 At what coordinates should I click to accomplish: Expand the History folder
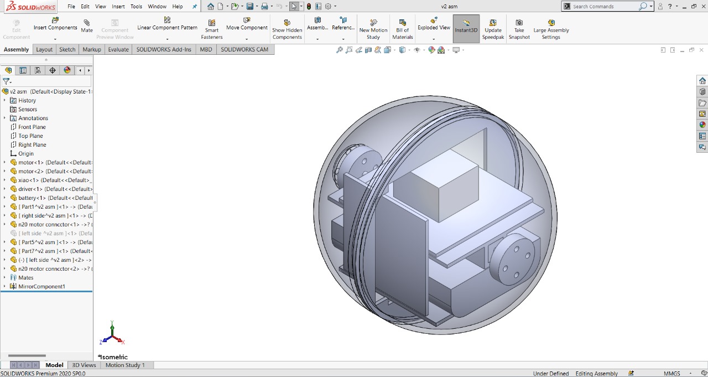[x=4, y=100]
